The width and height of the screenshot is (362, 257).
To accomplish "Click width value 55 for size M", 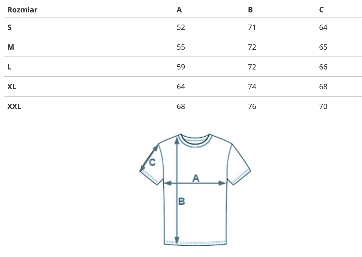I will [181, 47].
